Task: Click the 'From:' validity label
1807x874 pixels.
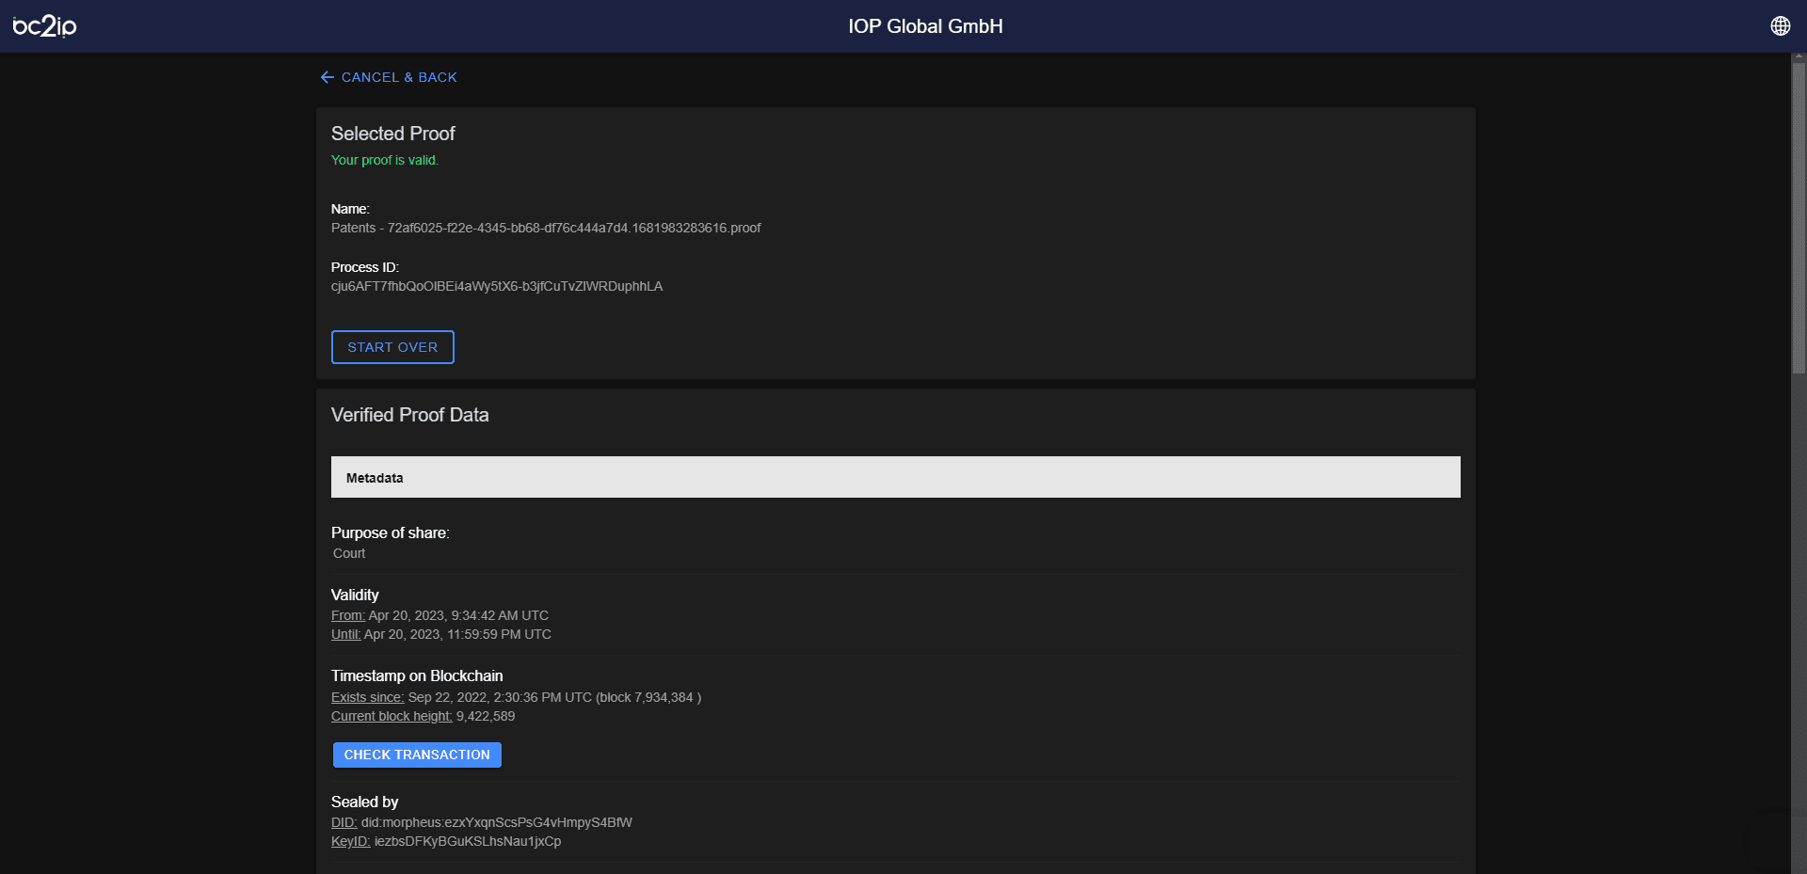Action: click(347, 615)
